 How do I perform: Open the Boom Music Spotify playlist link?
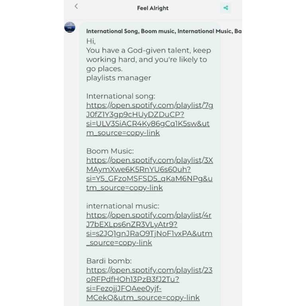[x=149, y=174]
